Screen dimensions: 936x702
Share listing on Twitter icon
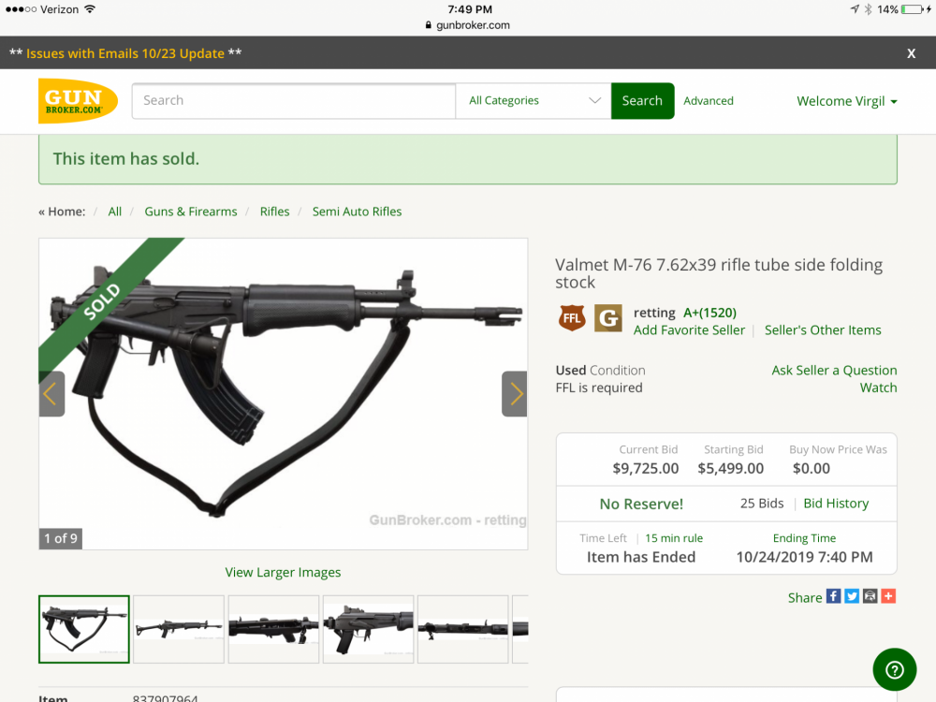pos(852,596)
